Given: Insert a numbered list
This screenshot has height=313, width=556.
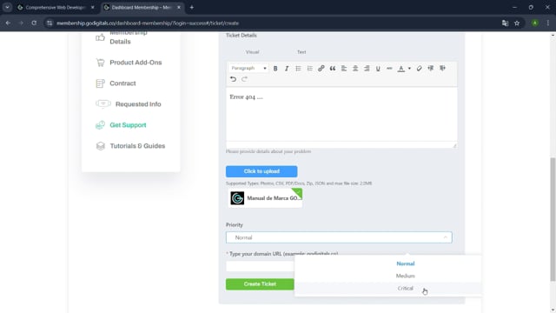Looking at the screenshot, I should (x=309, y=68).
